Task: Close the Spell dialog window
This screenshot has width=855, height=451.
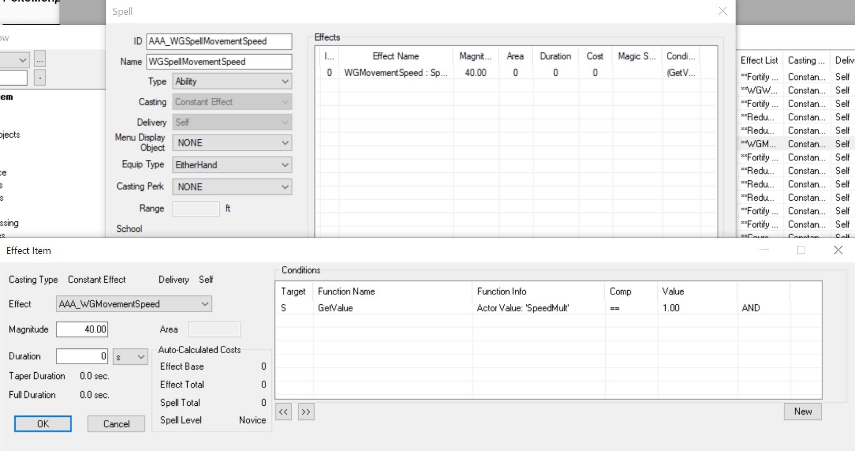Action: [x=722, y=11]
